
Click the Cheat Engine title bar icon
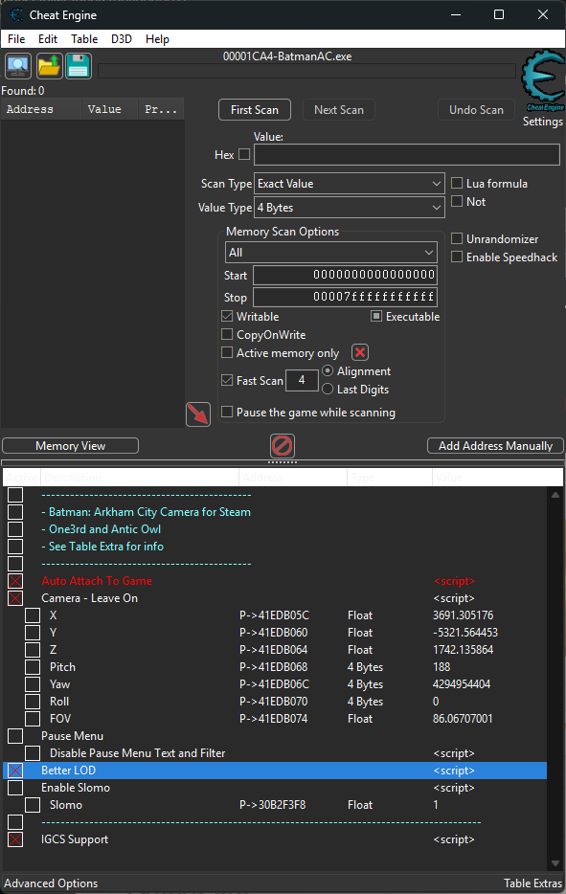[16, 14]
